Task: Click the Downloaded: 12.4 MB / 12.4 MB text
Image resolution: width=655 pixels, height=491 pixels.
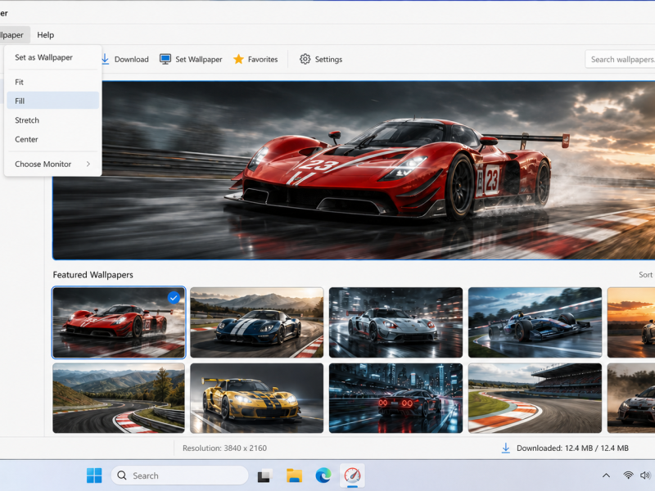Action: pyautogui.click(x=572, y=448)
